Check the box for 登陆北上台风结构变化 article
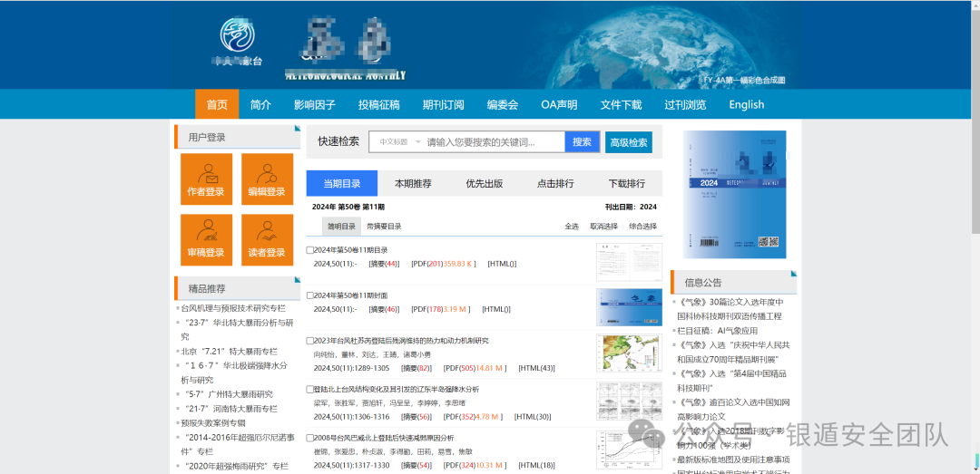This screenshot has height=474, width=980. (310, 389)
